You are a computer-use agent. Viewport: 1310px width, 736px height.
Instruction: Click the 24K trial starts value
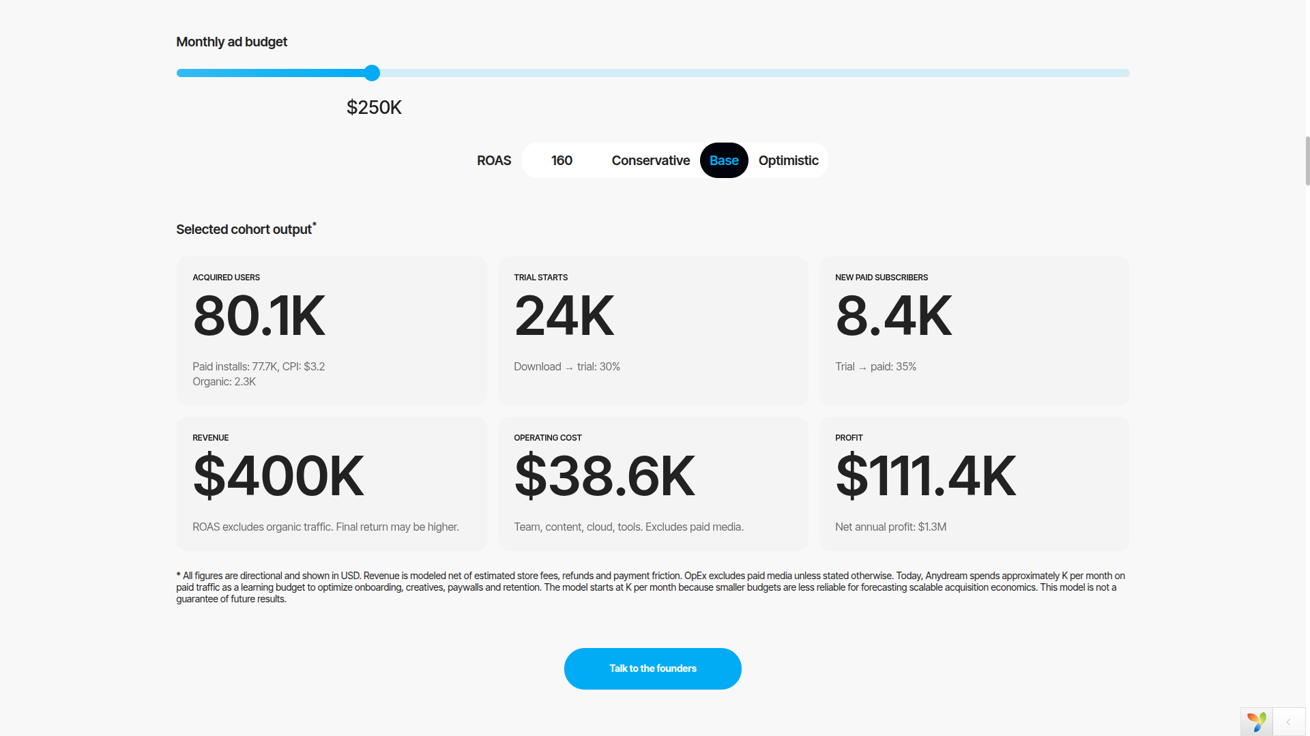click(x=564, y=316)
